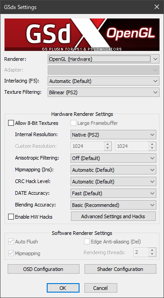164x298 pixels.
Task: Expand the Mipmapping (Ins) dropdown
Action: pos(113,170)
